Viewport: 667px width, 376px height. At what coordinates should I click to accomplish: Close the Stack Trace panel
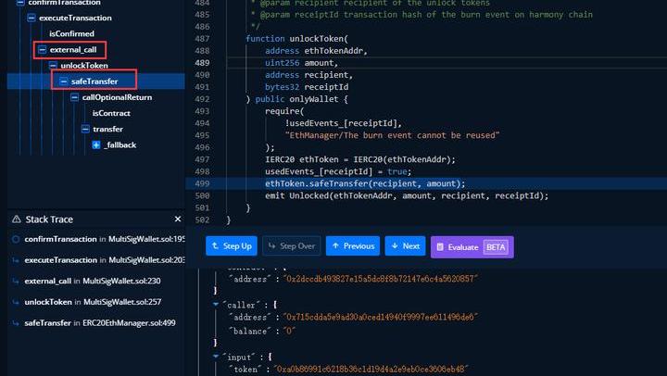point(178,219)
